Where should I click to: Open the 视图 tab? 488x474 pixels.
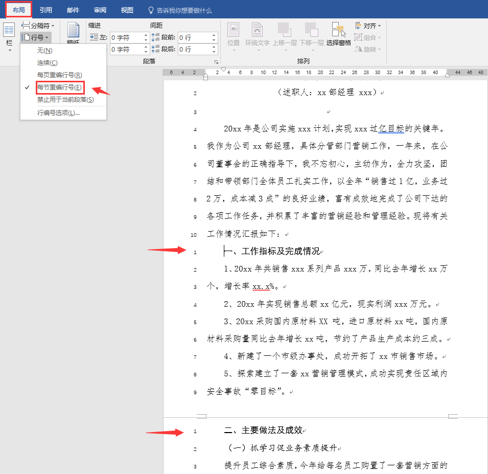127,10
